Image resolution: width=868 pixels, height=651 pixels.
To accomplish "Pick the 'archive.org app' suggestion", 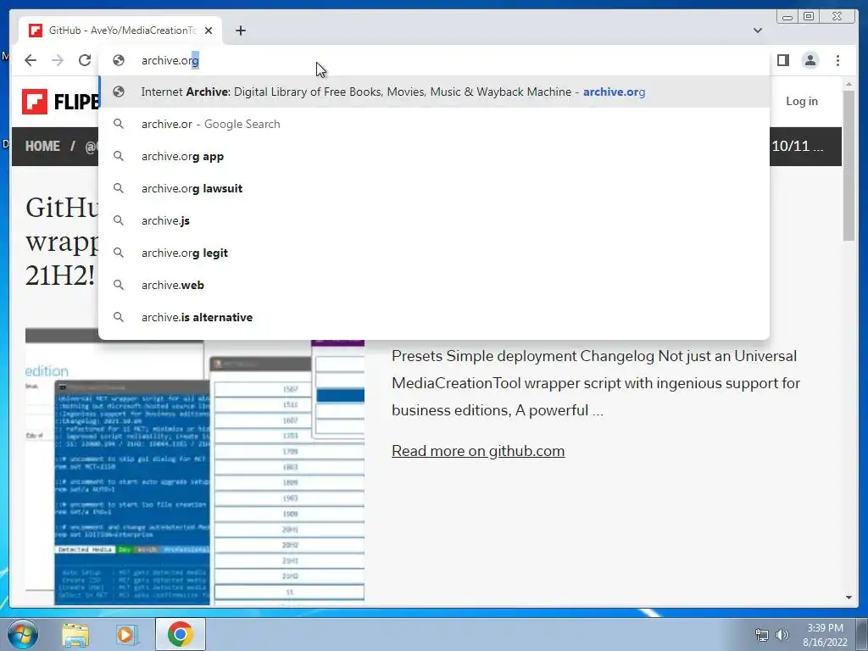I will click(433, 156).
